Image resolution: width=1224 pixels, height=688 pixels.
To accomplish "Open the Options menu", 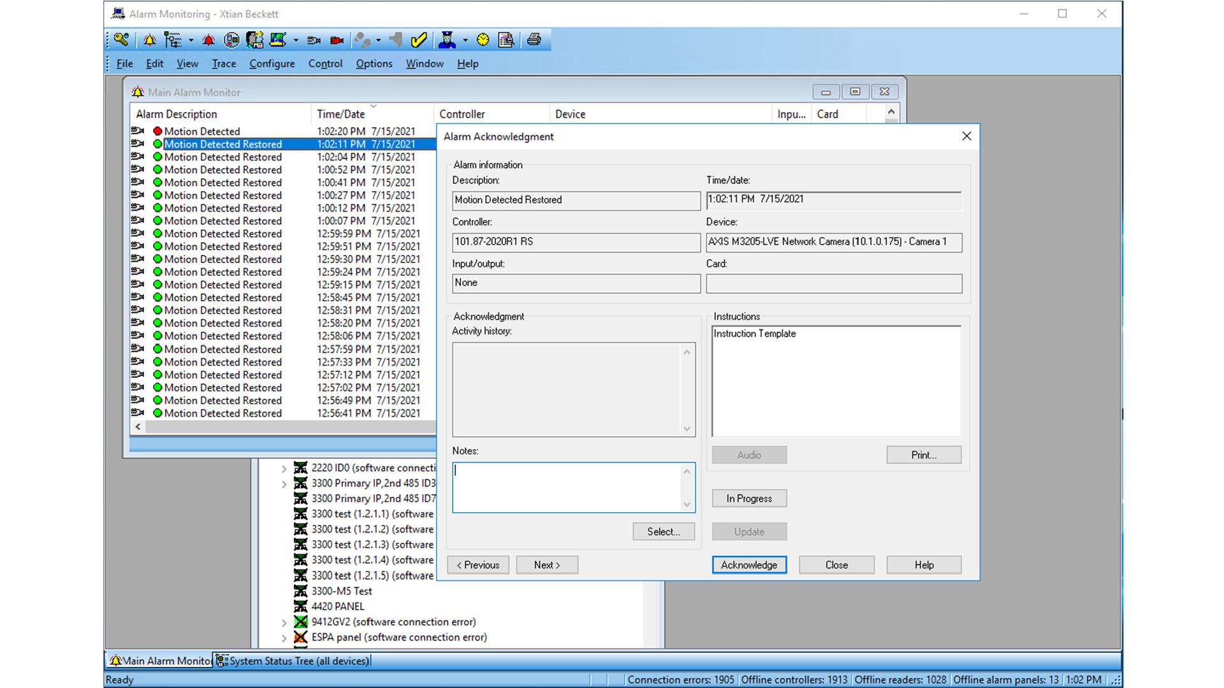I will pos(374,64).
